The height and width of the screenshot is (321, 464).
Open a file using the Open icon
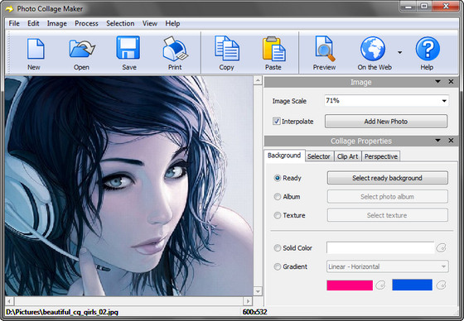tap(82, 49)
